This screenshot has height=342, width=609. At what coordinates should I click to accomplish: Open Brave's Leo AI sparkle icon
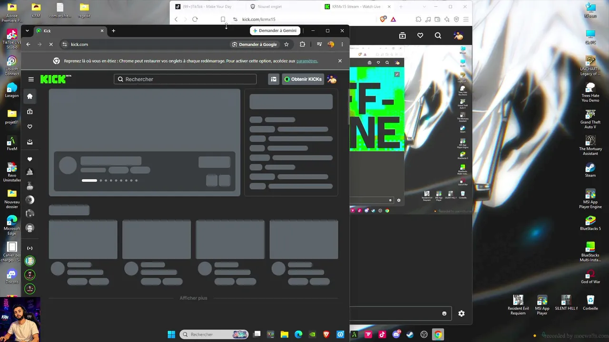447,19
